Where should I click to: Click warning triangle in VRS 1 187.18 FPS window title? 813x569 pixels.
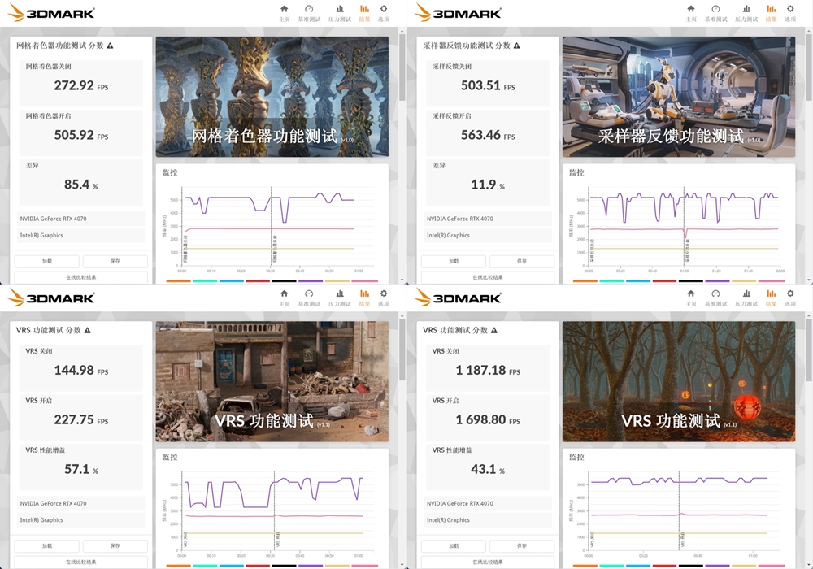(x=494, y=330)
